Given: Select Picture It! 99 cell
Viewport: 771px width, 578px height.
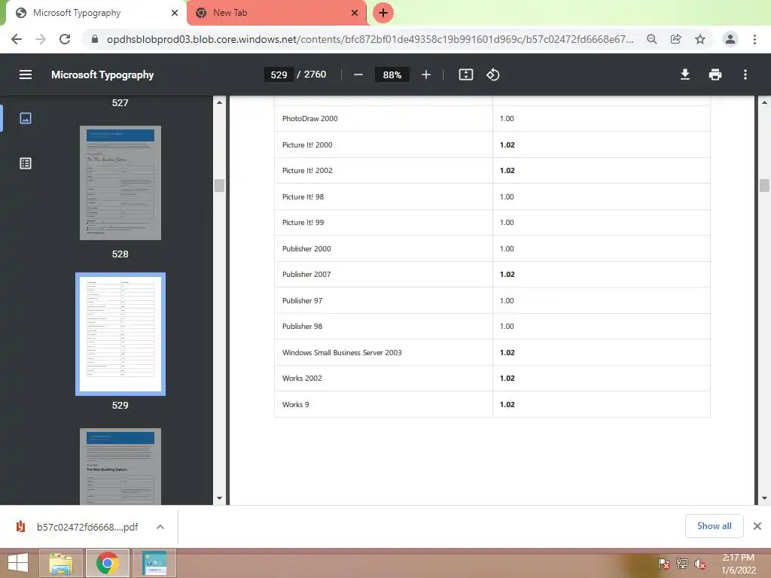Looking at the screenshot, I should click(x=383, y=222).
